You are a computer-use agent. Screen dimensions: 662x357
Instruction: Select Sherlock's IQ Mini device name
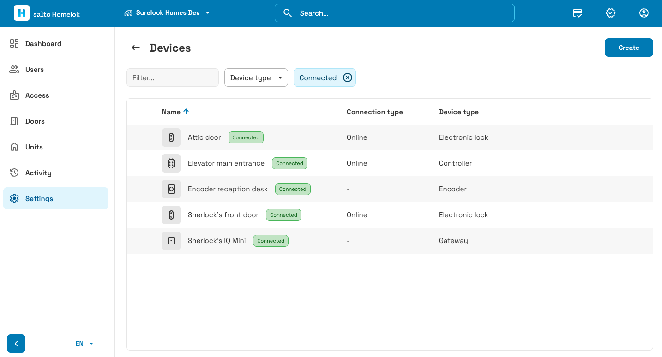tap(217, 241)
